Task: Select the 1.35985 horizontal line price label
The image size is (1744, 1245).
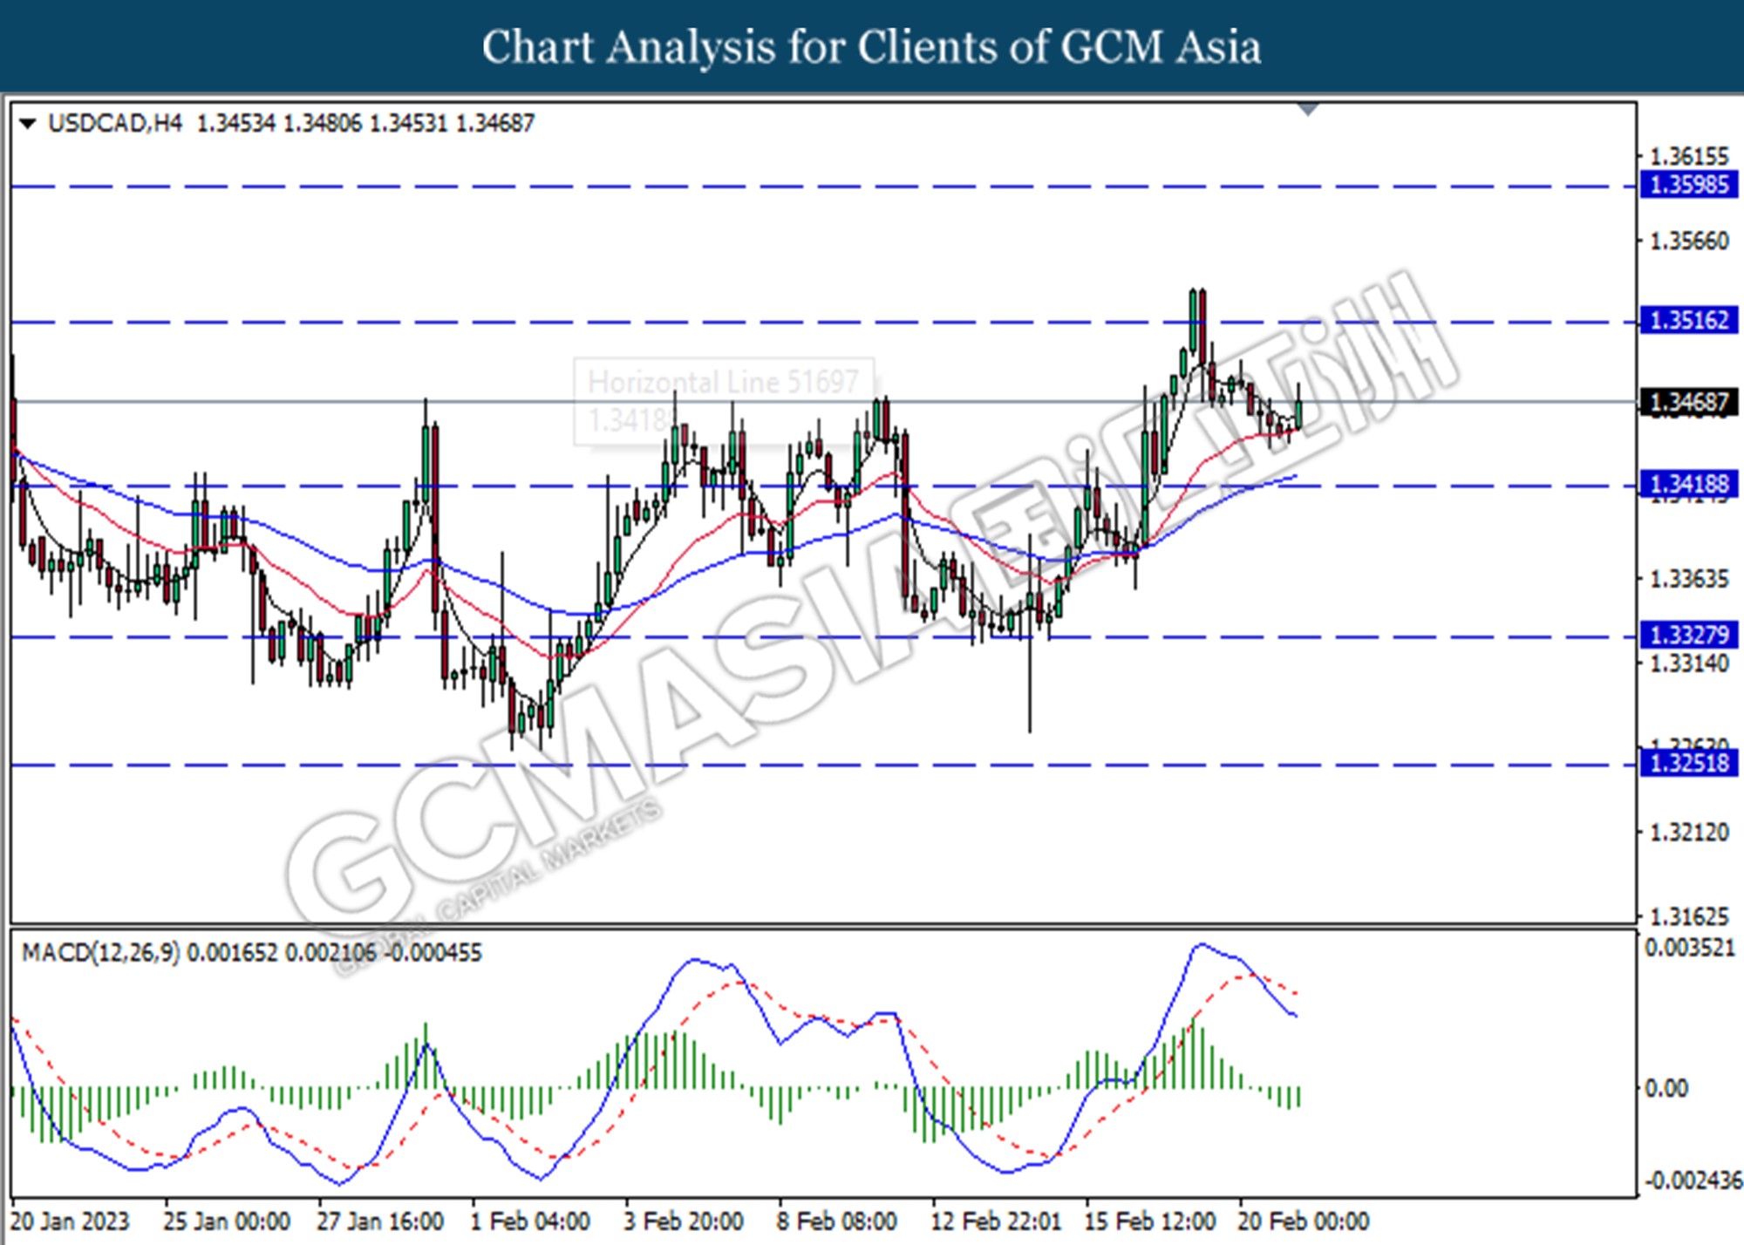Action: click(x=1689, y=185)
